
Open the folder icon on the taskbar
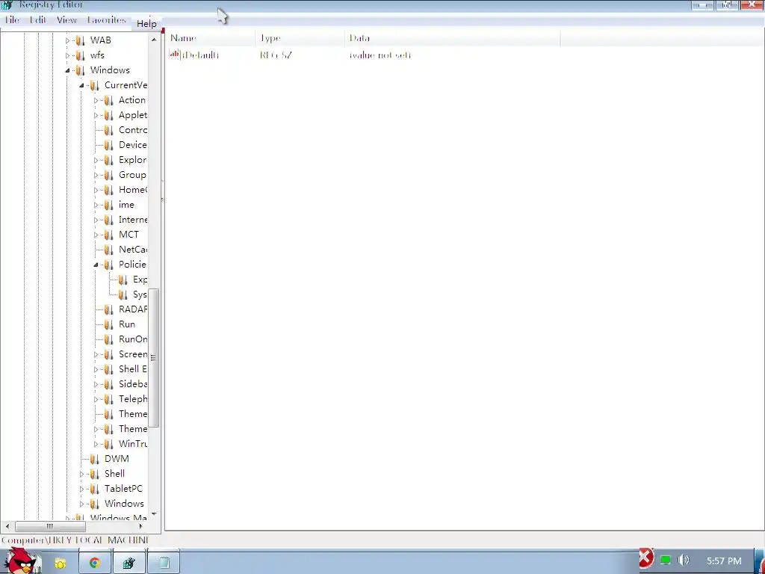point(60,563)
